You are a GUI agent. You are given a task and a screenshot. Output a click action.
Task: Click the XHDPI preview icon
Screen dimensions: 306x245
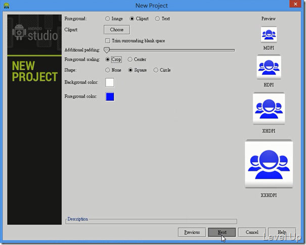[269, 108]
